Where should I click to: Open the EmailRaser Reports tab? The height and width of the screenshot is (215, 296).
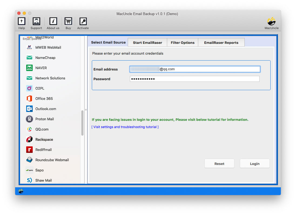221,42
